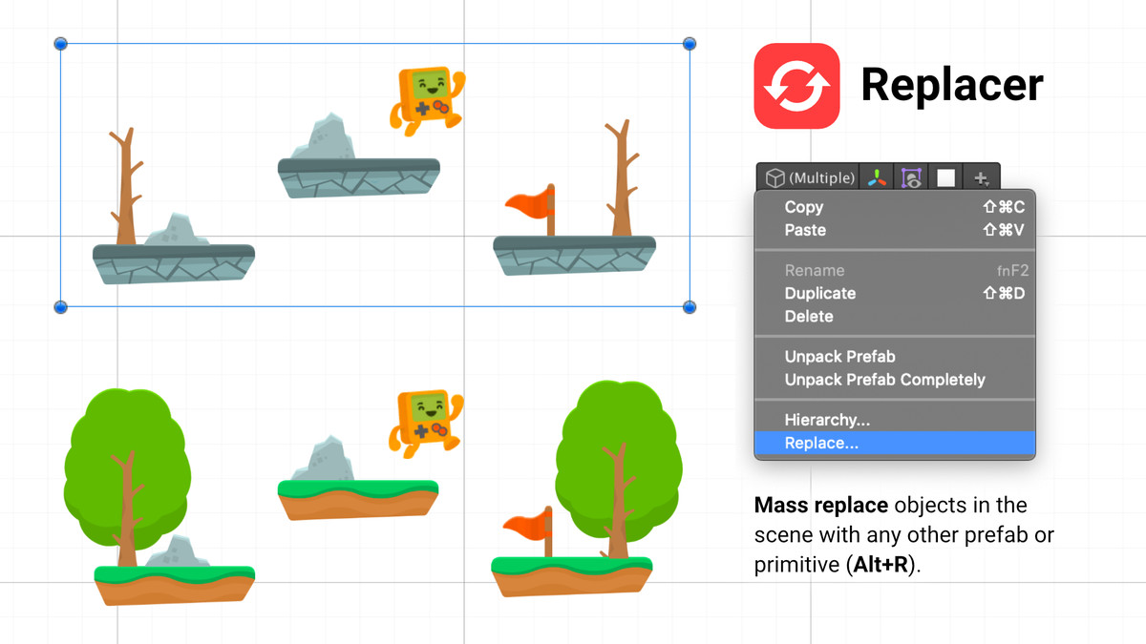Open the plus add dropdown in toolbar
Viewport: 1146px width, 644px height.
click(981, 177)
